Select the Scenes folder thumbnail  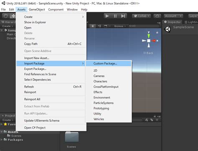(72, 137)
